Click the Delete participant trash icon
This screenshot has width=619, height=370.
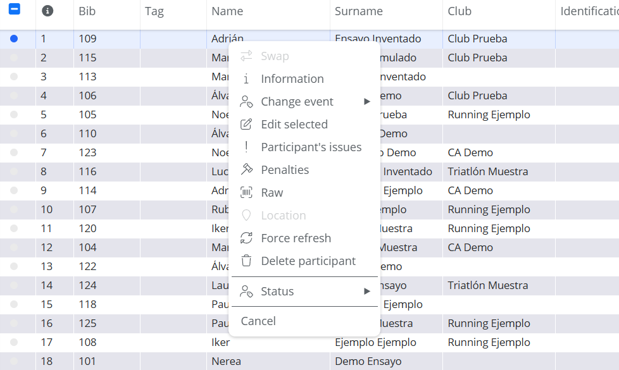coord(246,261)
